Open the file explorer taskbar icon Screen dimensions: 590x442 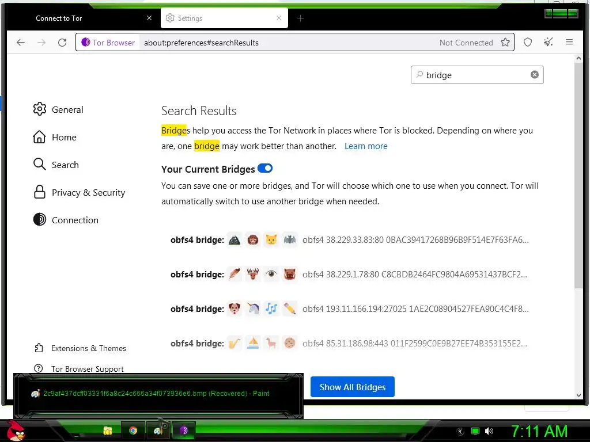[108, 430]
